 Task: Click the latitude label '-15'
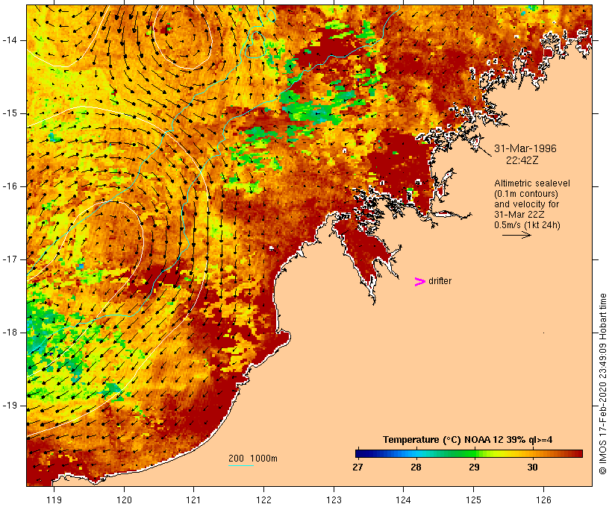10,113
